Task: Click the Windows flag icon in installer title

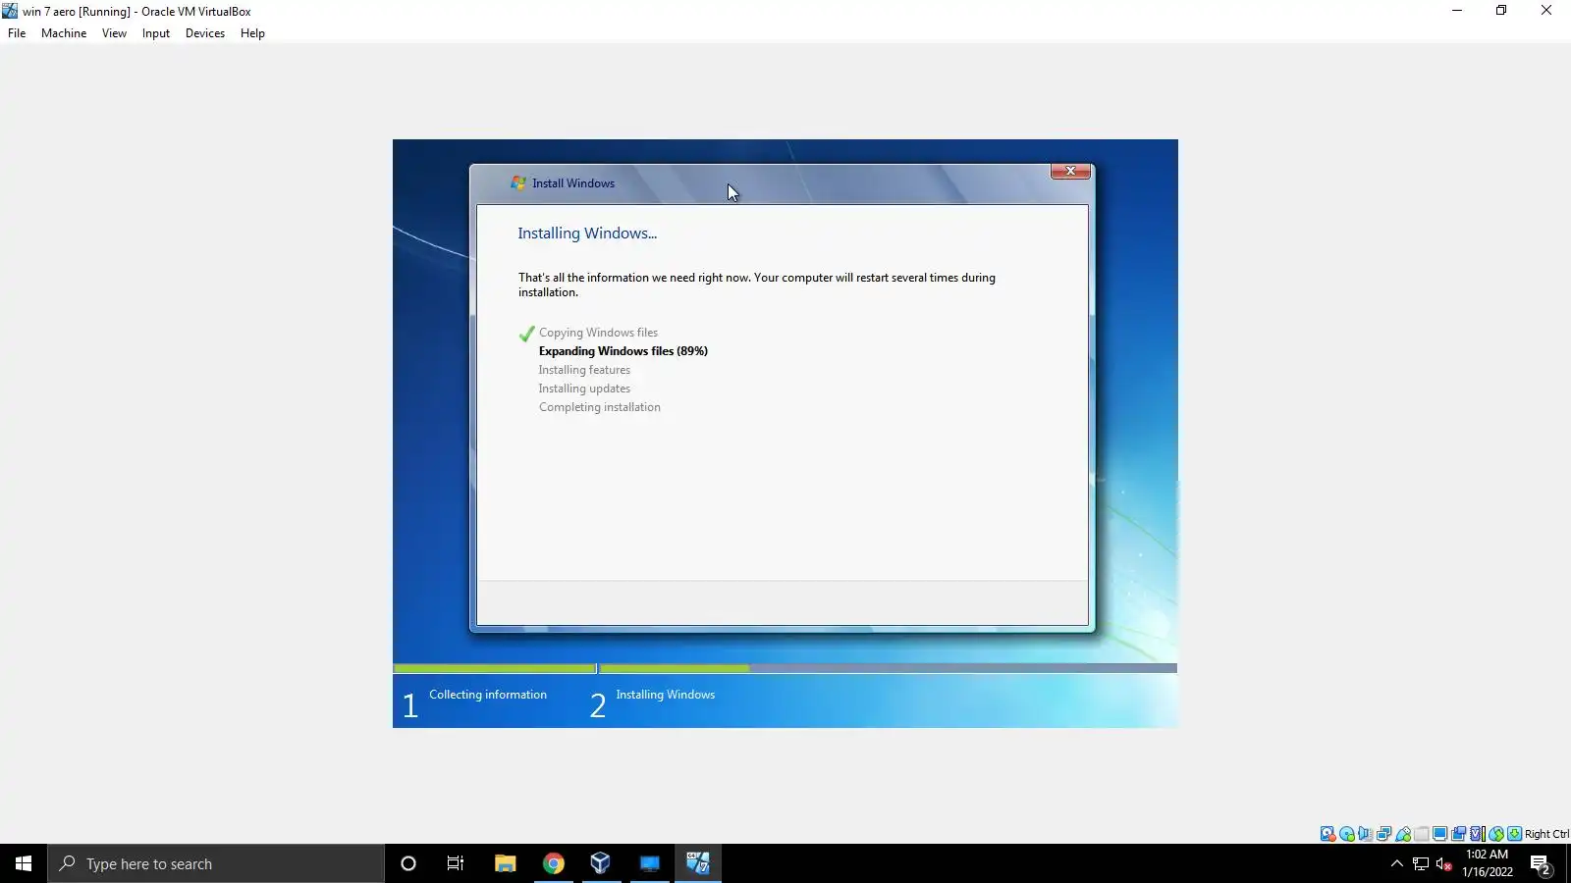Action: (518, 183)
